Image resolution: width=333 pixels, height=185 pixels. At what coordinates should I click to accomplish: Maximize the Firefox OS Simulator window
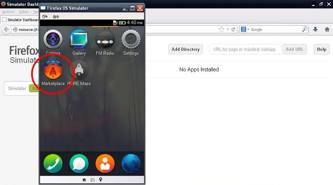132,8
